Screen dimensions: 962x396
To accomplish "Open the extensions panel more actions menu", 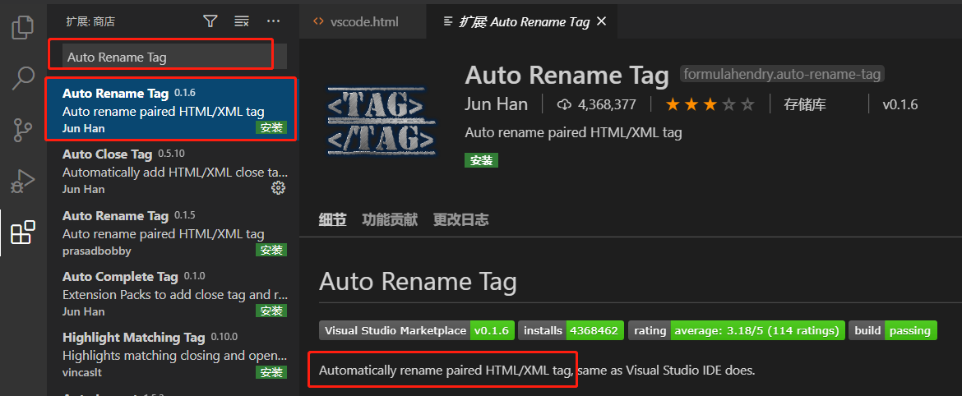I will point(274,21).
